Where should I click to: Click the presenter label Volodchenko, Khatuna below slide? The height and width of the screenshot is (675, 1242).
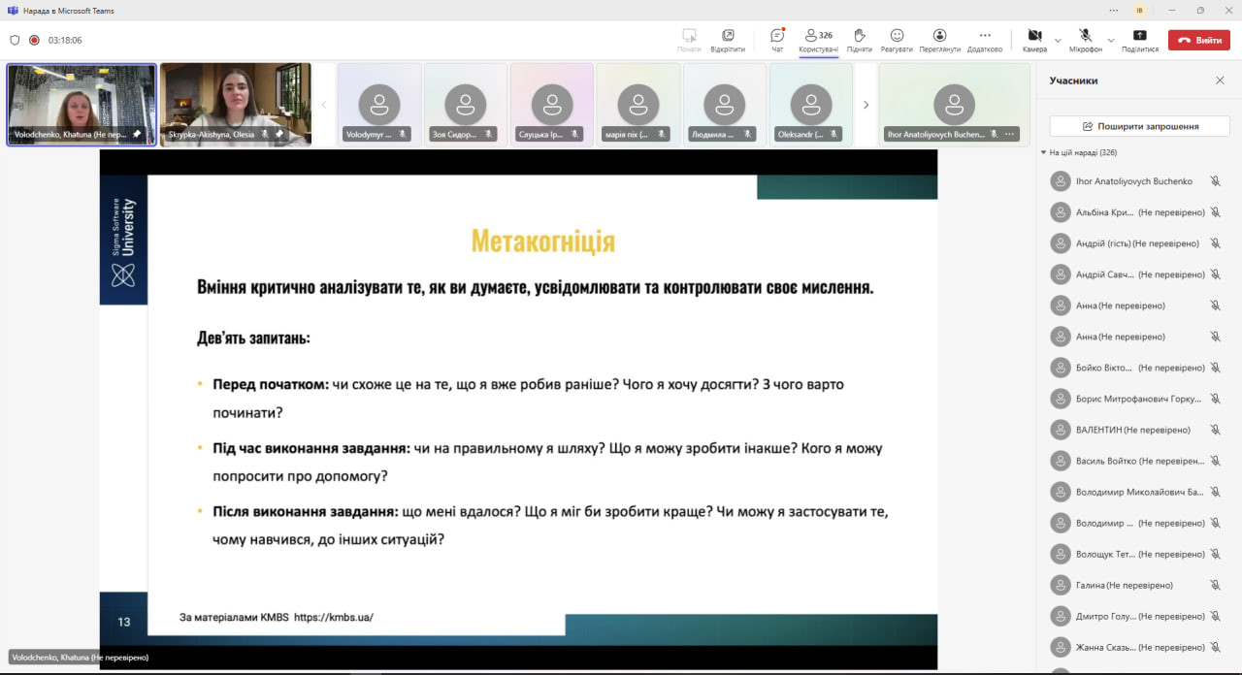80,658
